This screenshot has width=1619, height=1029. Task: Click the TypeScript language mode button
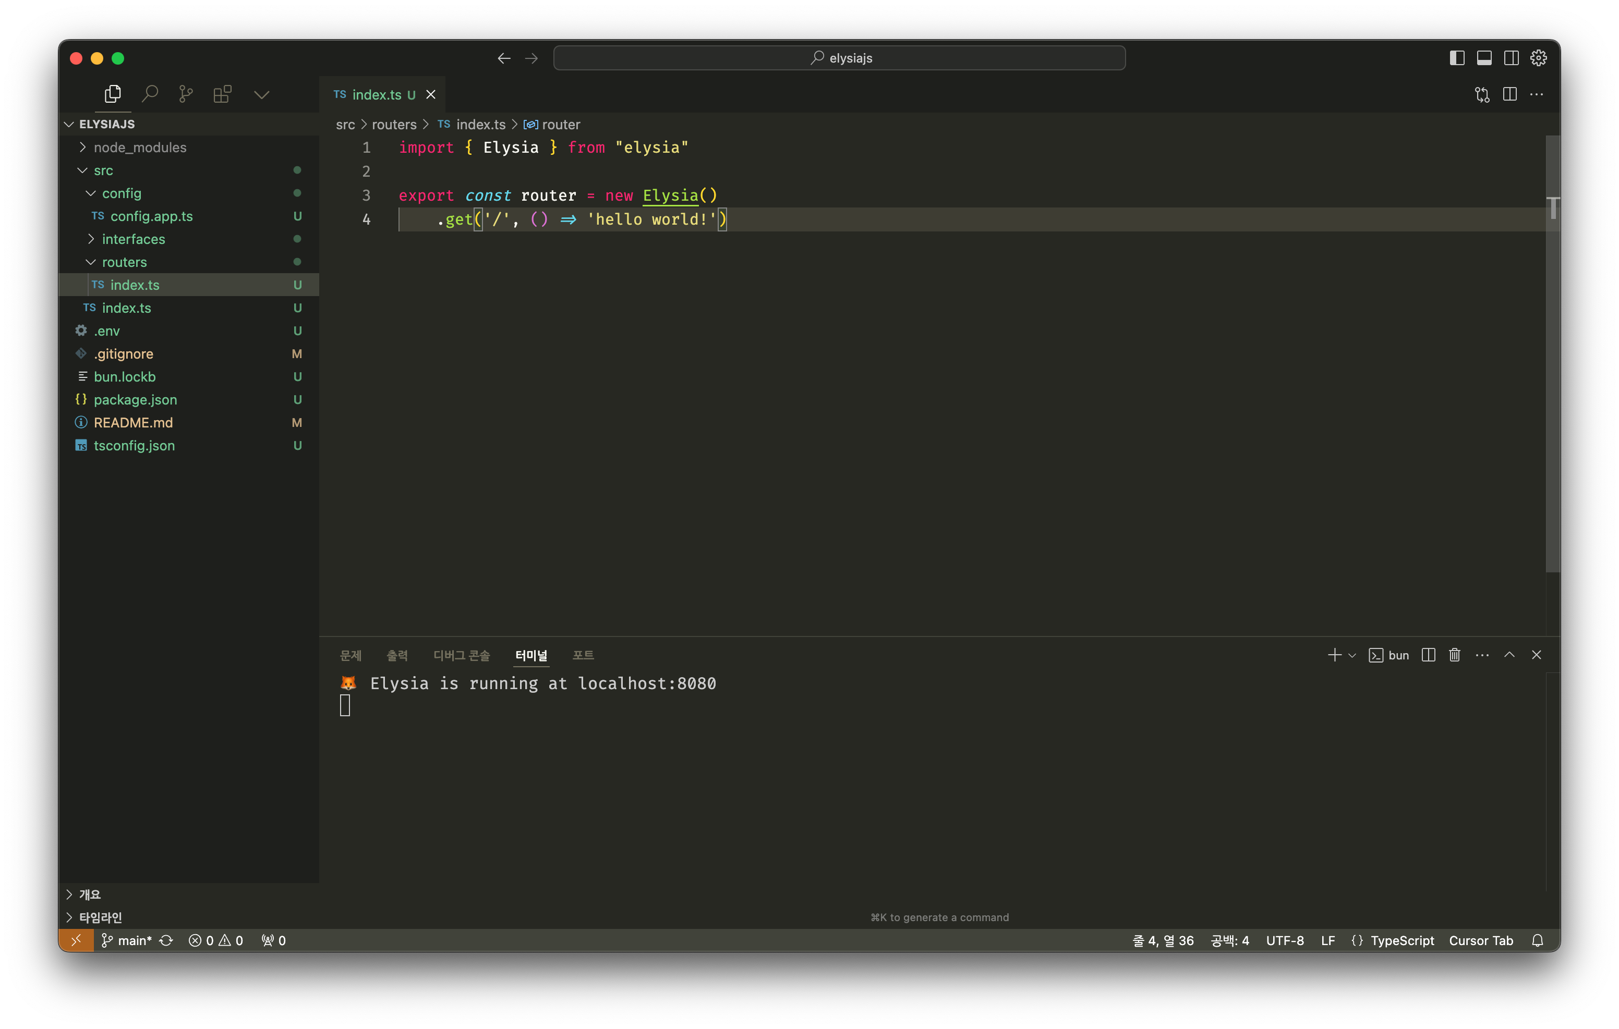(x=1402, y=940)
